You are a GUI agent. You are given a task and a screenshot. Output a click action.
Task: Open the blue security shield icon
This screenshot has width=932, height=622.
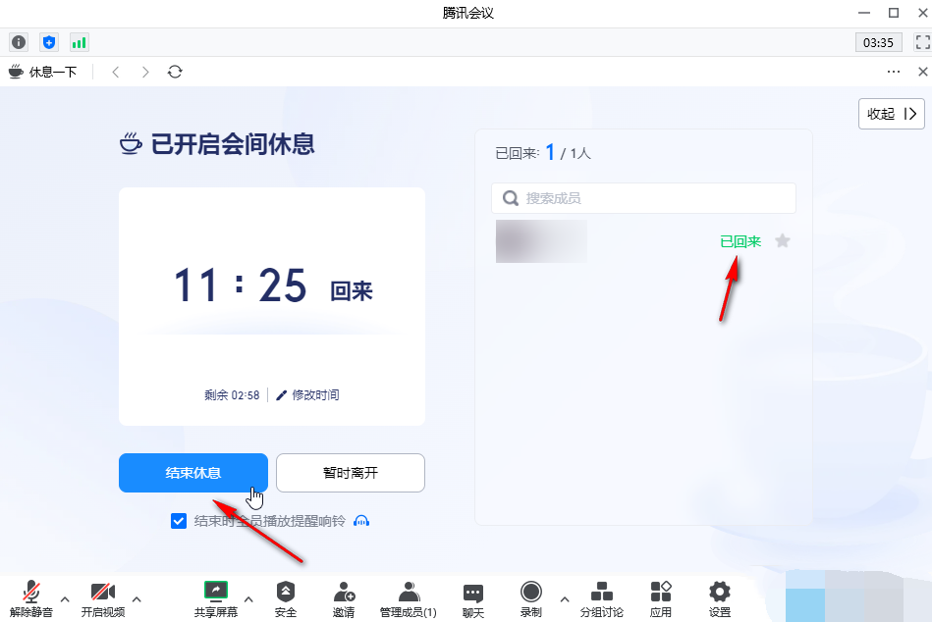pyautogui.click(x=49, y=42)
